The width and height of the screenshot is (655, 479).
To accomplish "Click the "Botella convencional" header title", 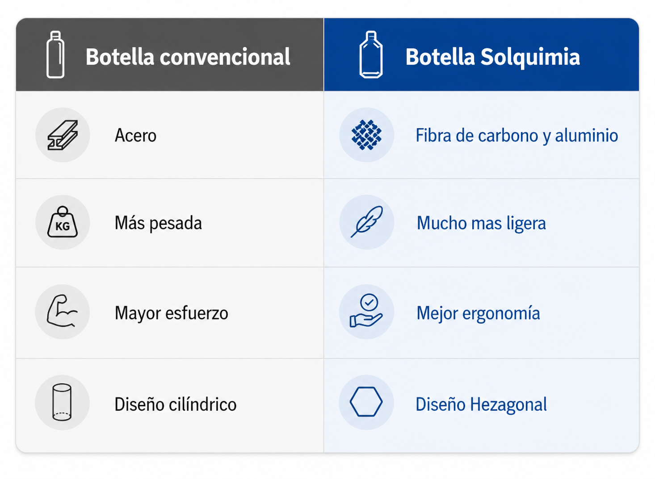I will point(188,57).
